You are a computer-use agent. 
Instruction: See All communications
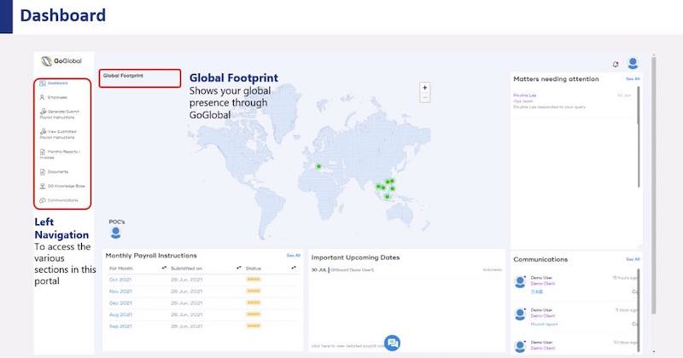(633, 259)
